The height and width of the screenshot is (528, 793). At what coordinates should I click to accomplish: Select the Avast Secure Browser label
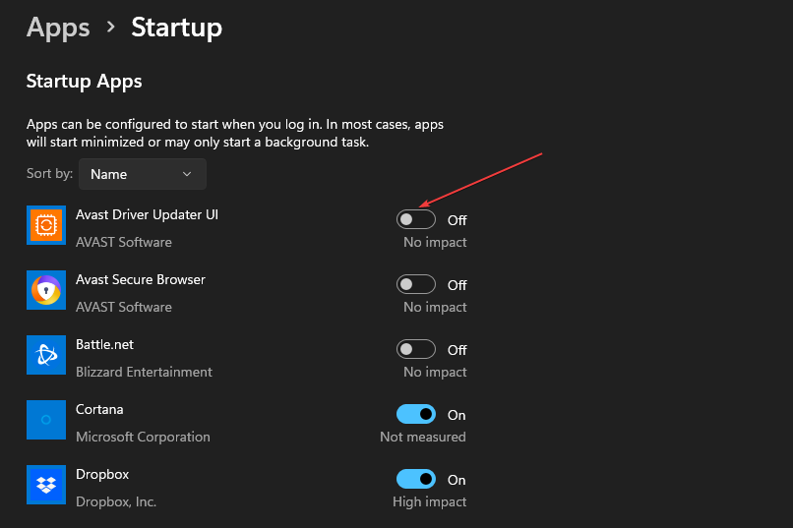click(141, 279)
